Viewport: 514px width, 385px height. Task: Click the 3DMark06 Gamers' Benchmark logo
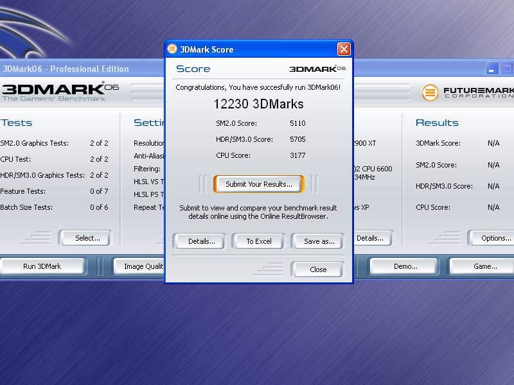click(60, 91)
